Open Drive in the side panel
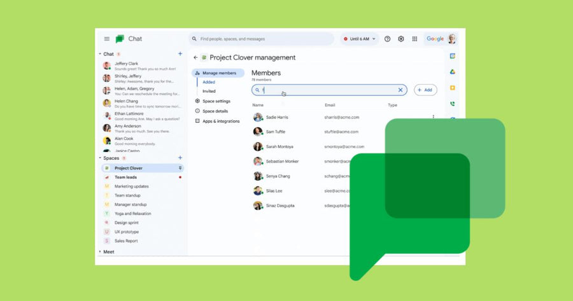 [x=453, y=72]
